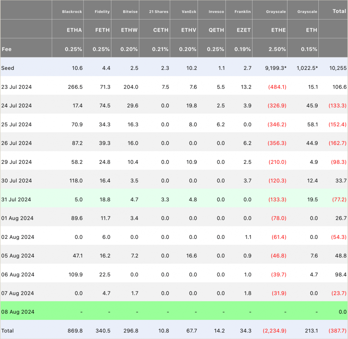
Task: Click the 01 Aug 2024 row label
Action: pyautogui.click(x=17, y=218)
